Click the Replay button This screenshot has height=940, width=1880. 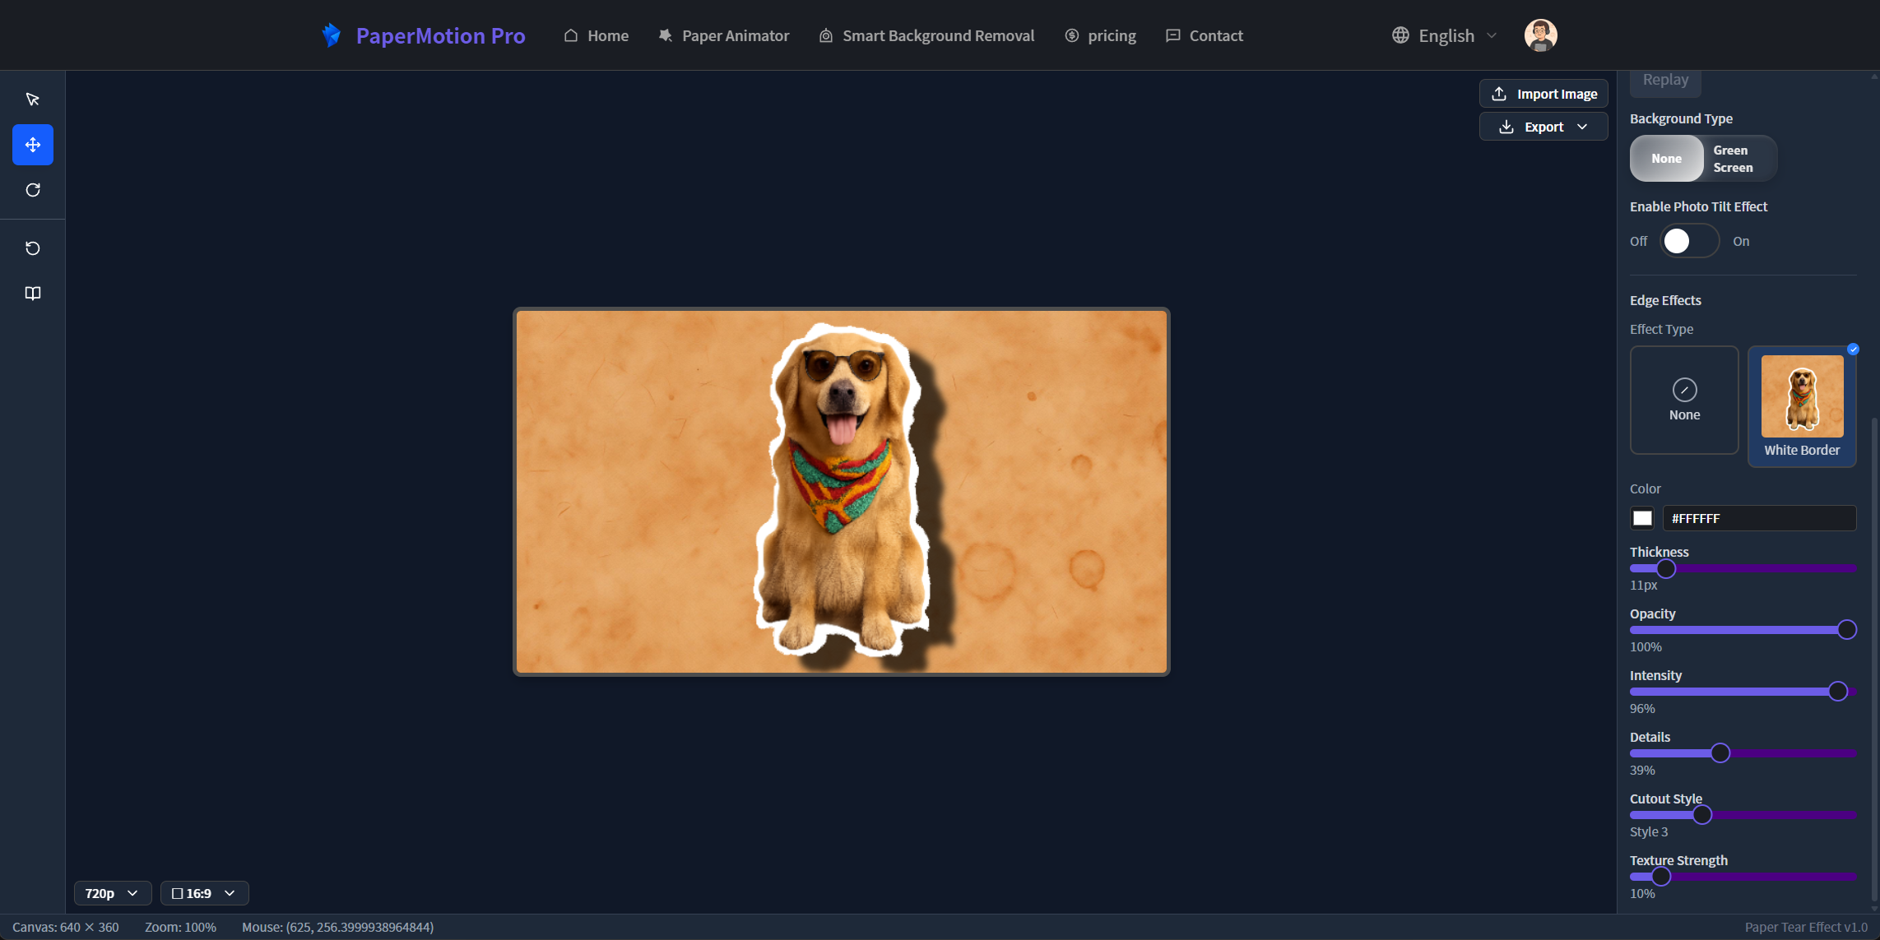click(x=1664, y=80)
